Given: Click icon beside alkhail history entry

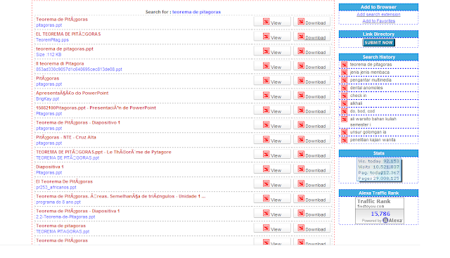Looking at the screenshot, I should [x=344, y=103].
